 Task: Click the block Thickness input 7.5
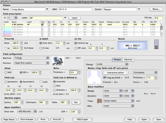[x=150, y=78]
